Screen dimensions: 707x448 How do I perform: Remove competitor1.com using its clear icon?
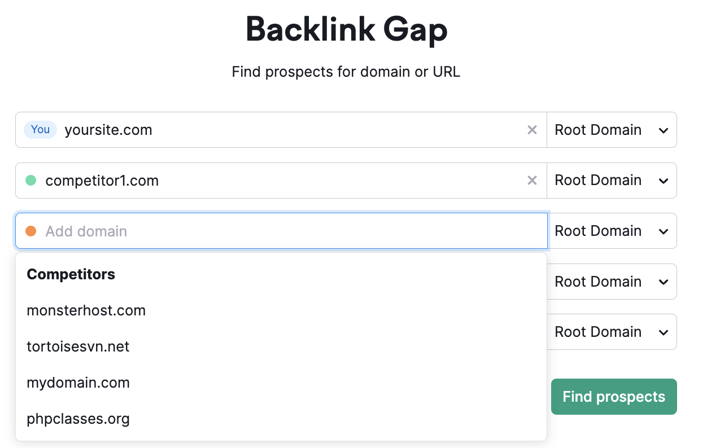click(x=532, y=181)
